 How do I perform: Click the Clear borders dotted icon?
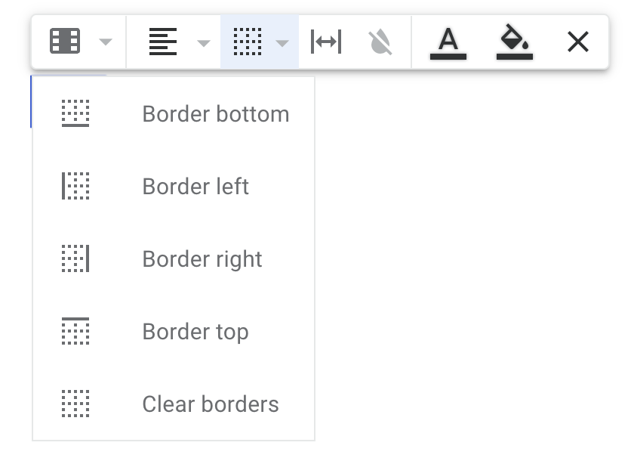tap(75, 404)
